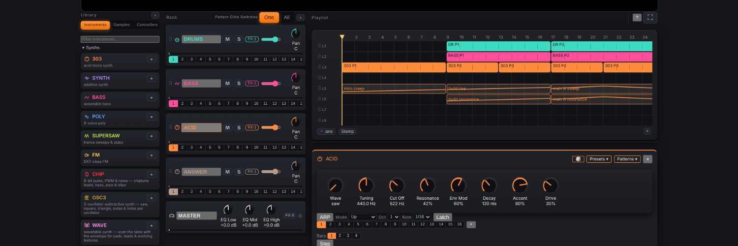Click the power icon beside ACID editor title
Image resolution: width=738 pixels, height=246 pixels.
point(320,159)
